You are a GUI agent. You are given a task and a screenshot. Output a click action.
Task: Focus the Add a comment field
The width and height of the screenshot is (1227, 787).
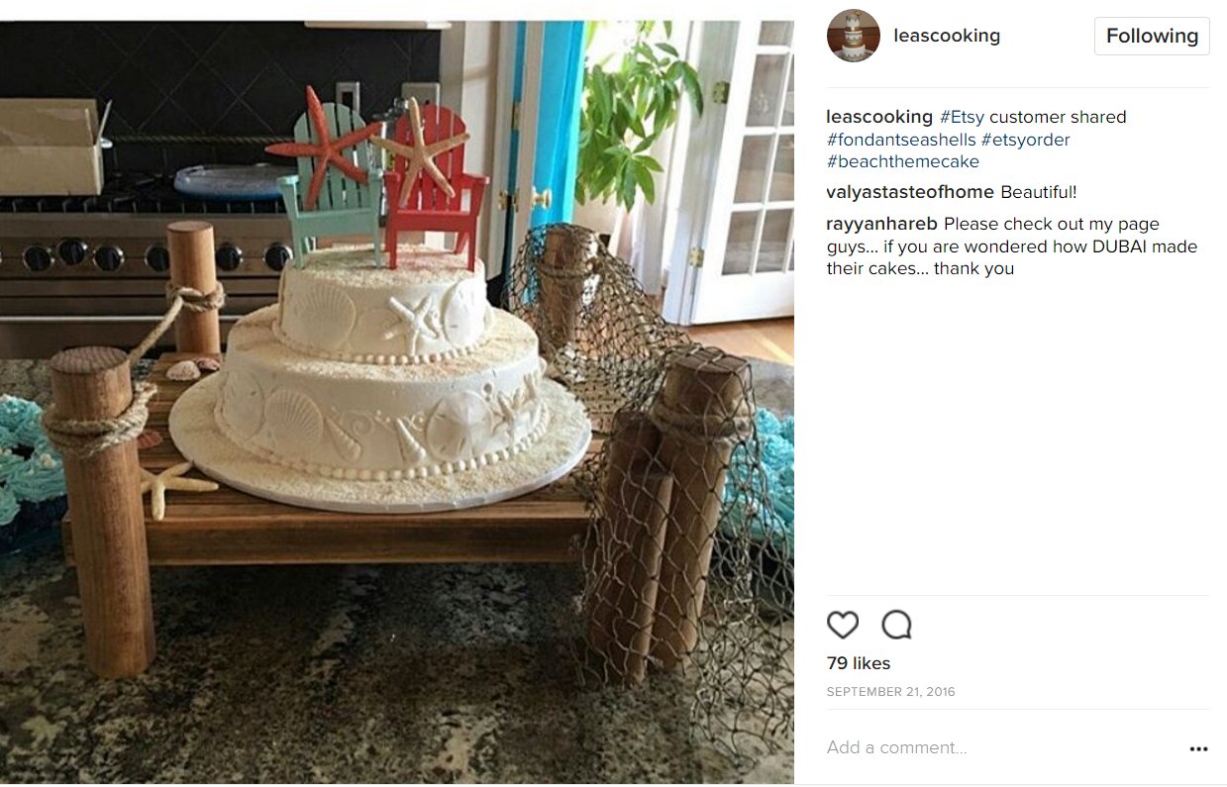coord(1000,747)
